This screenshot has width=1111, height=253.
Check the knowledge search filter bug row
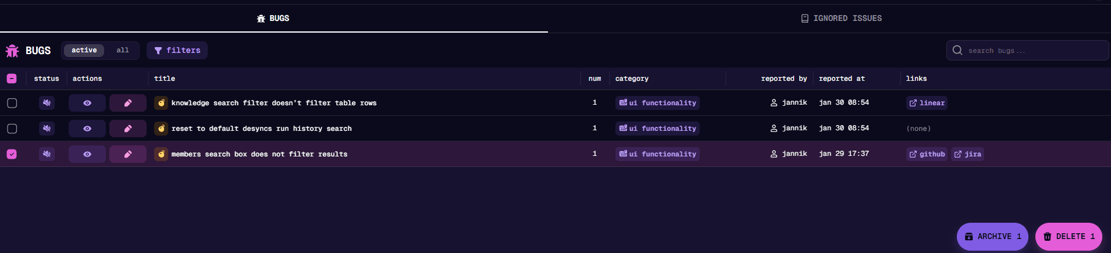(x=12, y=103)
